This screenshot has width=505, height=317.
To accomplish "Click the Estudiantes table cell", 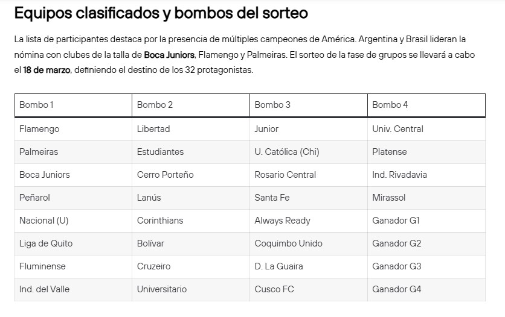I will click(160, 152).
